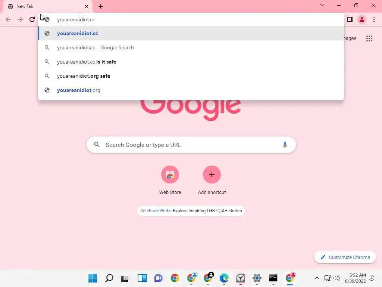Open the Widgets panel on the taskbar
This screenshot has height=287, width=382.
[142, 278]
